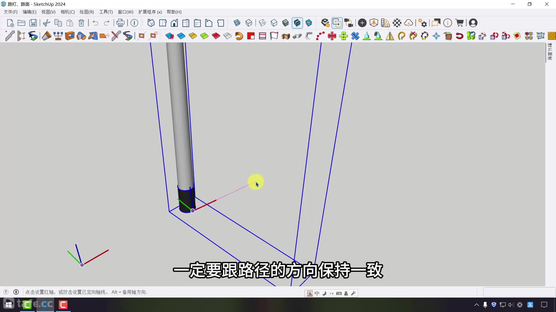The width and height of the screenshot is (556, 312).
Task: Toggle the highlighted swap arrows icon
Action: pyautogui.click(x=337, y=23)
